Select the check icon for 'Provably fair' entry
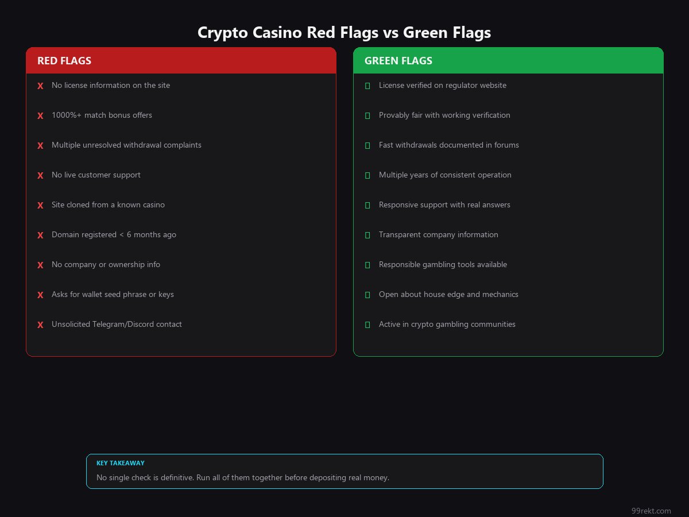689x517 pixels. 367,115
